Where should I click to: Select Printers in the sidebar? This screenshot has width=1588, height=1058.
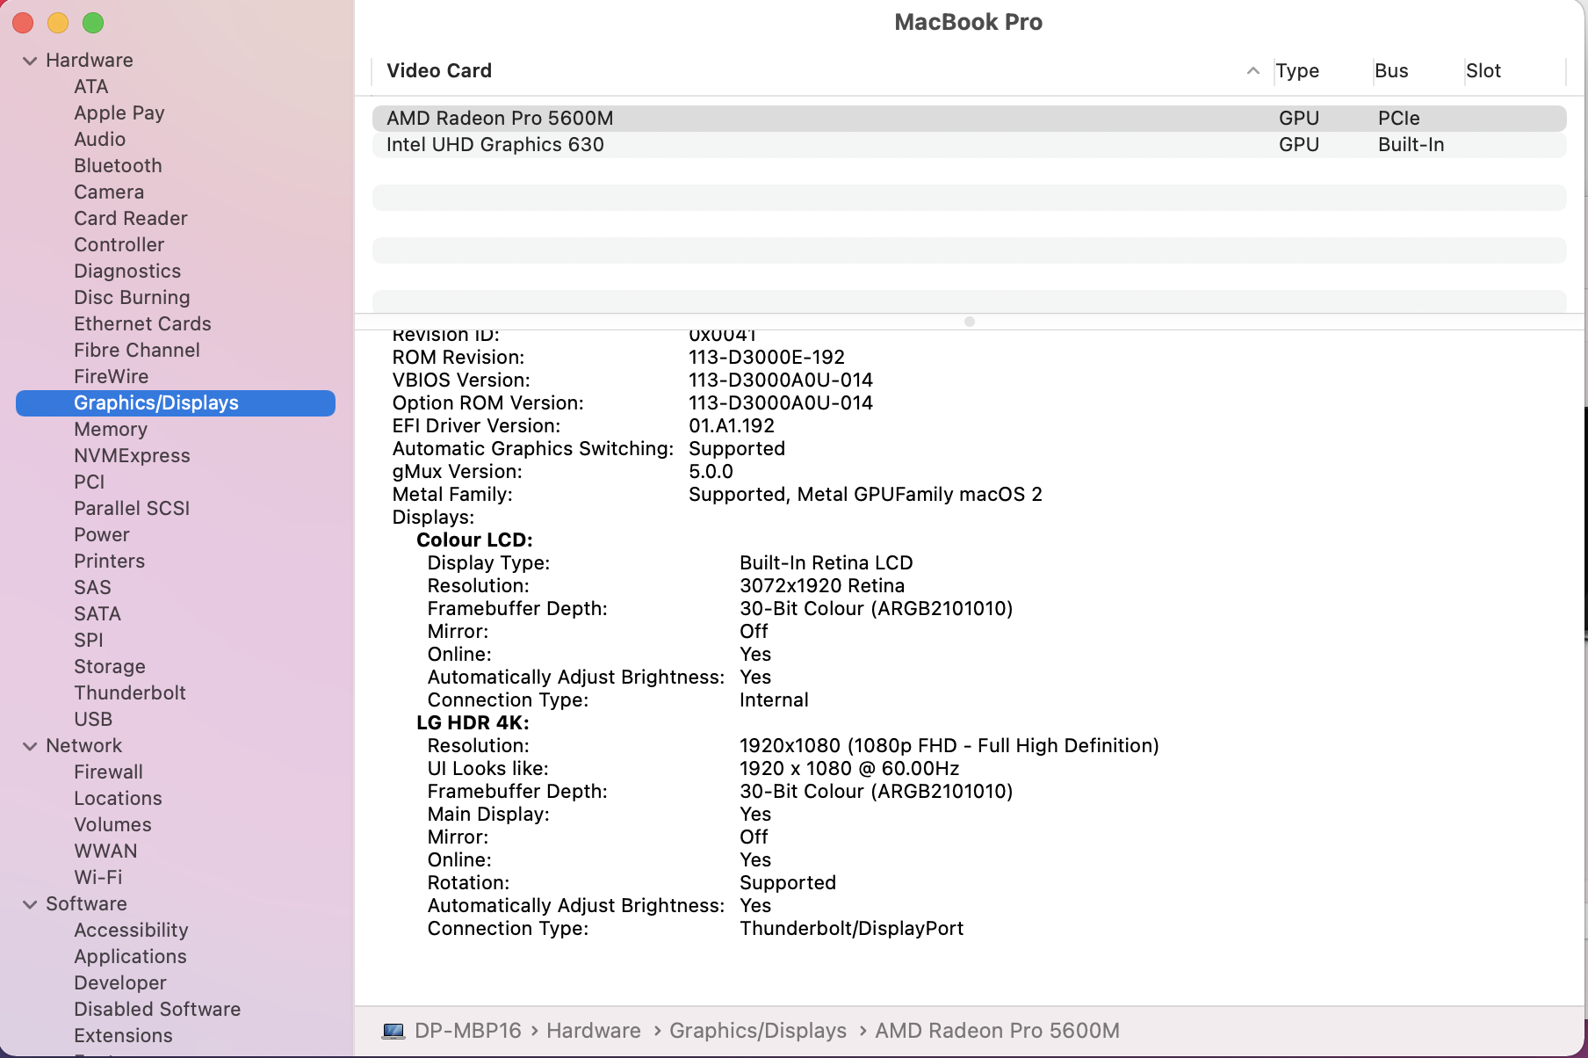(110, 562)
